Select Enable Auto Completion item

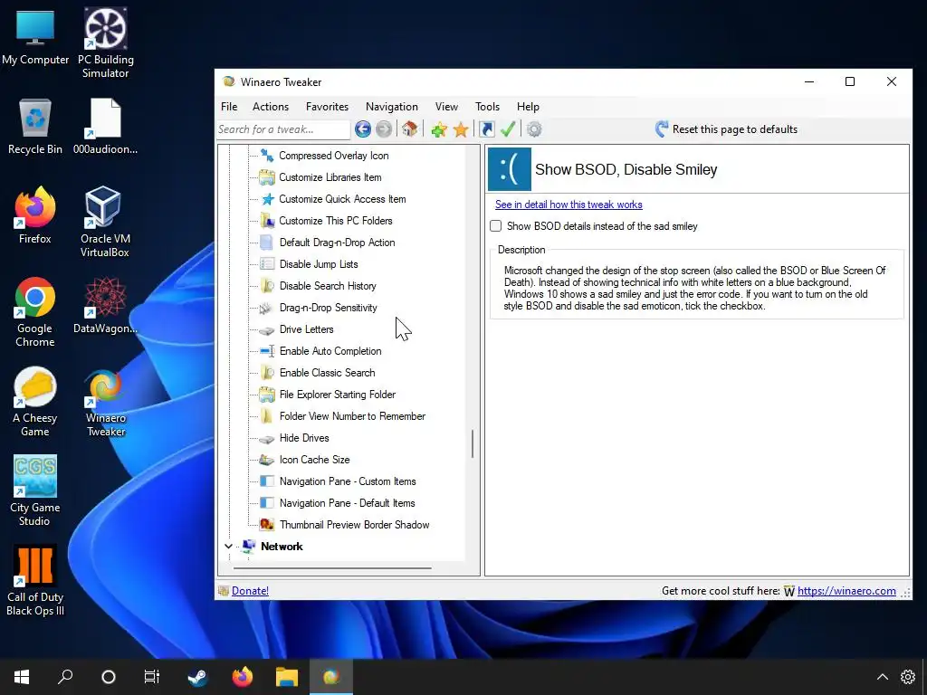pos(330,351)
